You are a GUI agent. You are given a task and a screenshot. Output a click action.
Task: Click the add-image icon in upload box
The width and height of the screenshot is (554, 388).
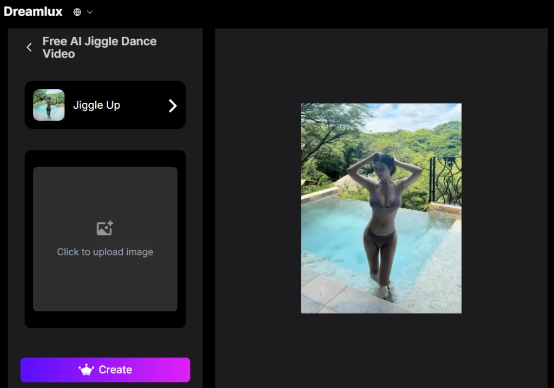pyautogui.click(x=105, y=228)
